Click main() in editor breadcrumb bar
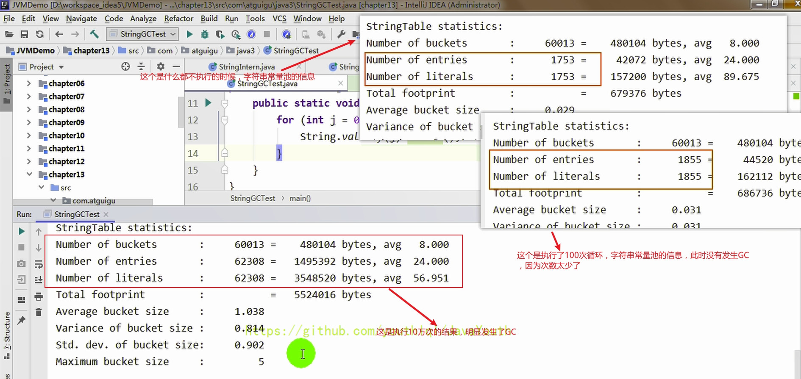 click(x=300, y=198)
